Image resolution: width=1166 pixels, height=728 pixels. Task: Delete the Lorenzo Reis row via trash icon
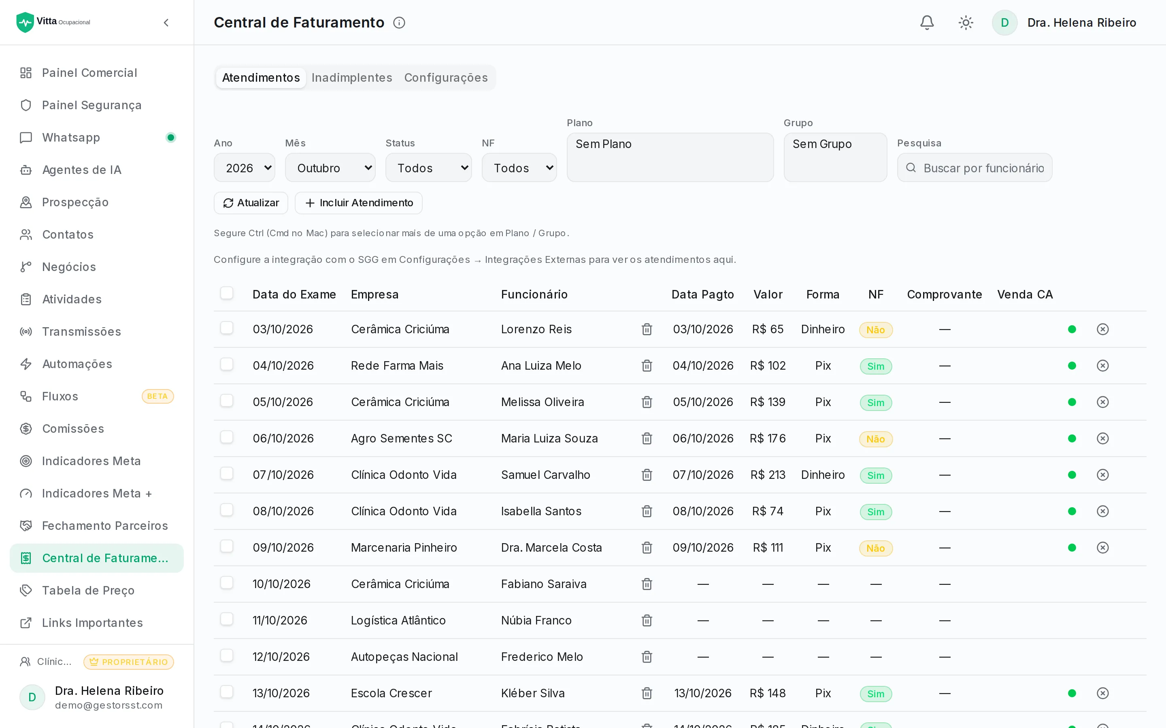tap(647, 329)
